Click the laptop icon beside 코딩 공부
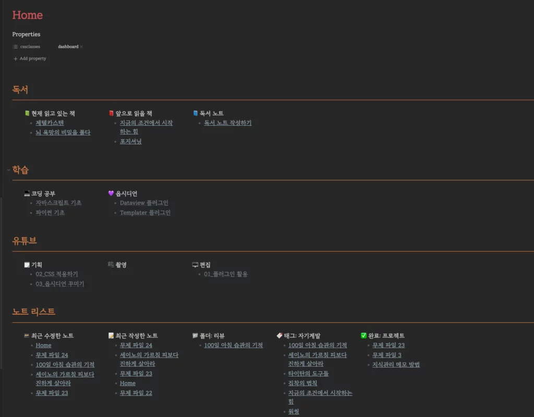 [27, 193]
